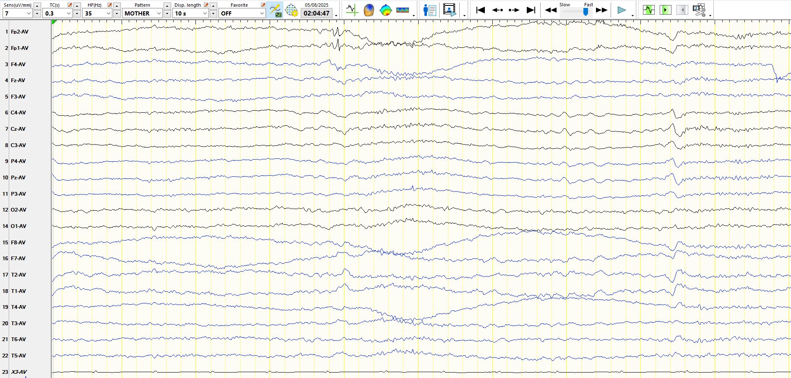Toggle the green forward page marker button
Screen dimensions: 791x378
click(665, 10)
